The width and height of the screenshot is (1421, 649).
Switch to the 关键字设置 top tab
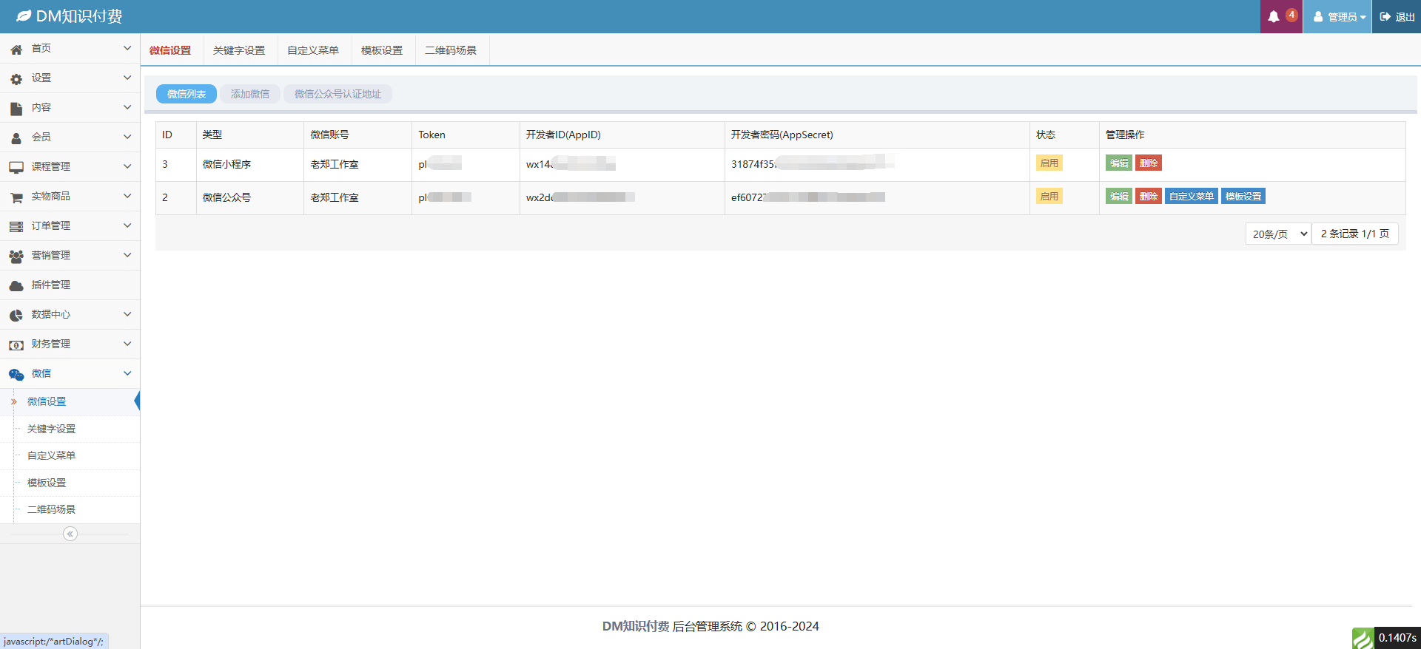pos(239,50)
